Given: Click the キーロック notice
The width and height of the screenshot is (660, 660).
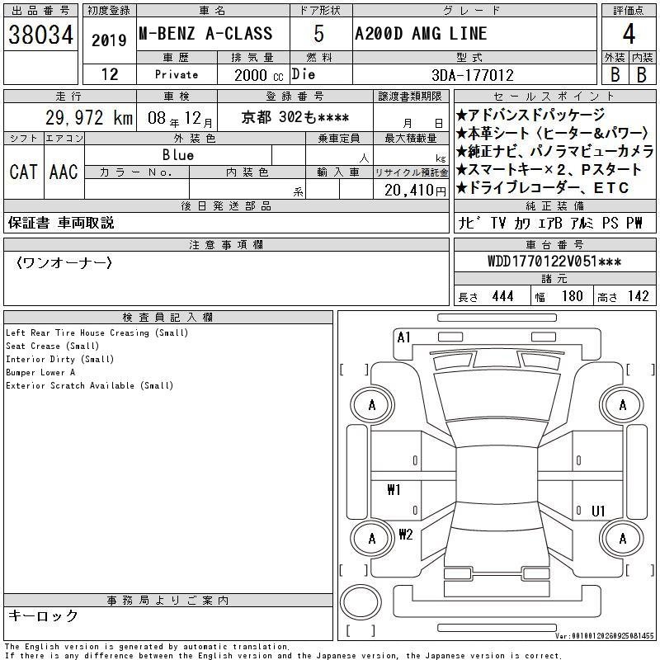Looking at the screenshot, I should coord(43,615).
